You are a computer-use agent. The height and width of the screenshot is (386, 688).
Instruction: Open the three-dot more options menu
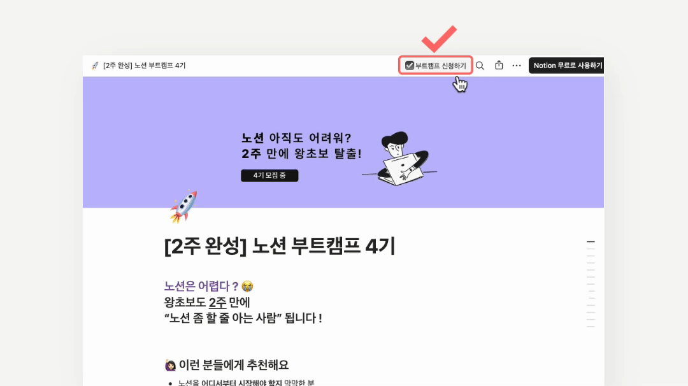tap(517, 66)
